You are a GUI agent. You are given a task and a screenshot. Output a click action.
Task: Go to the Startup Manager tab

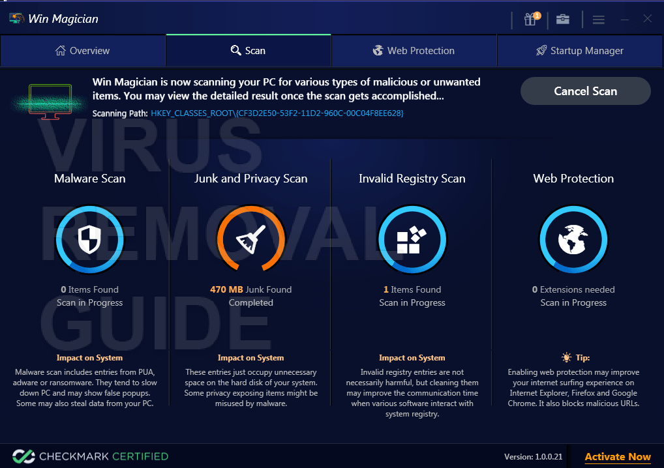click(x=579, y=51)
